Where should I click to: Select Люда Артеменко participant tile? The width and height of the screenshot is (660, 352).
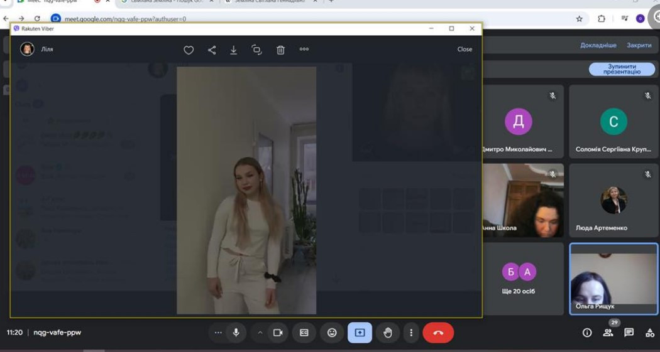613,200
